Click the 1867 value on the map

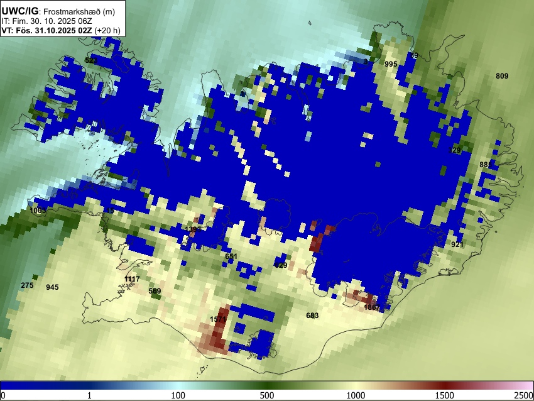(371, 307)
